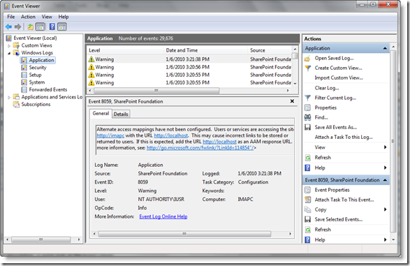Collapse the Windows Logs node

9,53
